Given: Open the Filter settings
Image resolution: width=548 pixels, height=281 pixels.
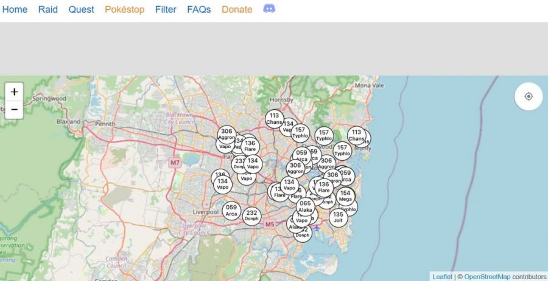Looking at the screenshot, I should coord(166,9).
